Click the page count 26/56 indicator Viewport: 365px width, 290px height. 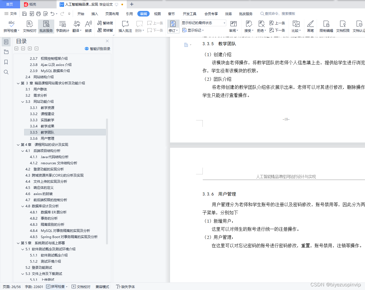12,287
